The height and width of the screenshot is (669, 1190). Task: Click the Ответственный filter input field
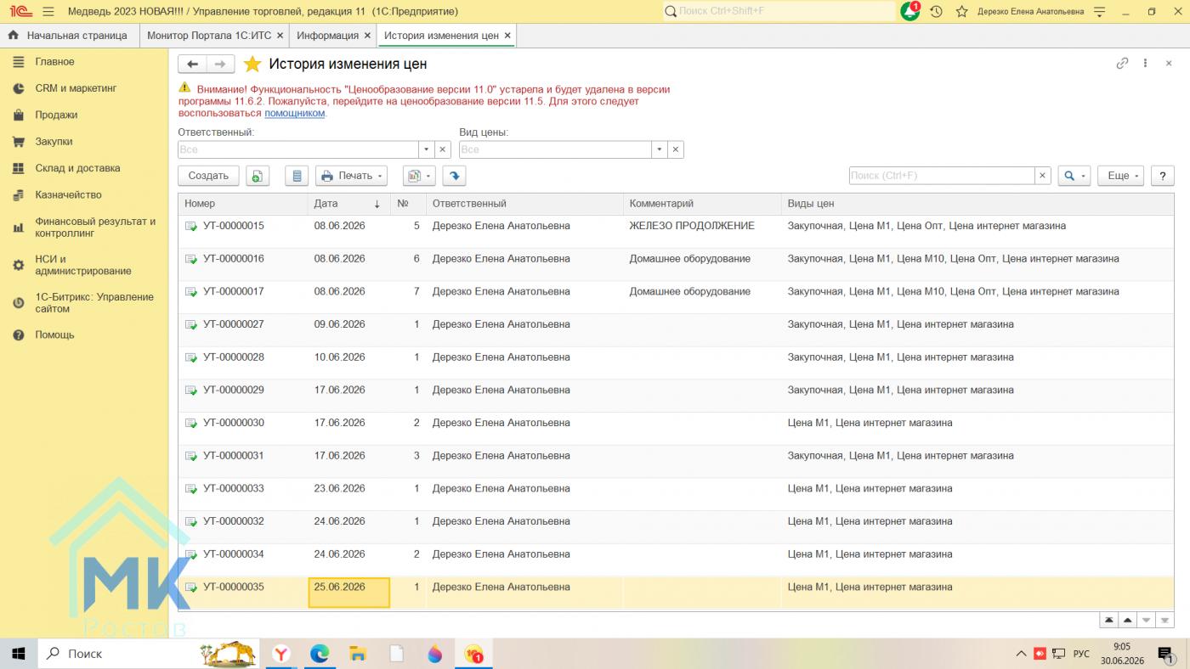(298, 149)
